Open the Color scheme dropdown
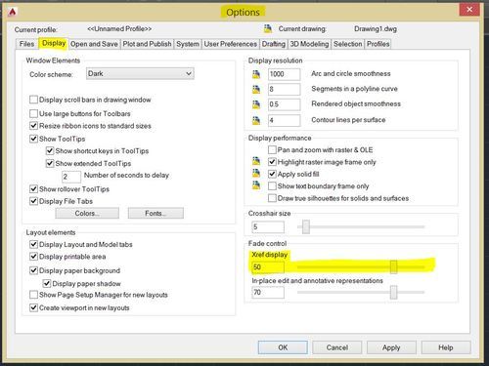Screen dimensions: 489x366 140,73
